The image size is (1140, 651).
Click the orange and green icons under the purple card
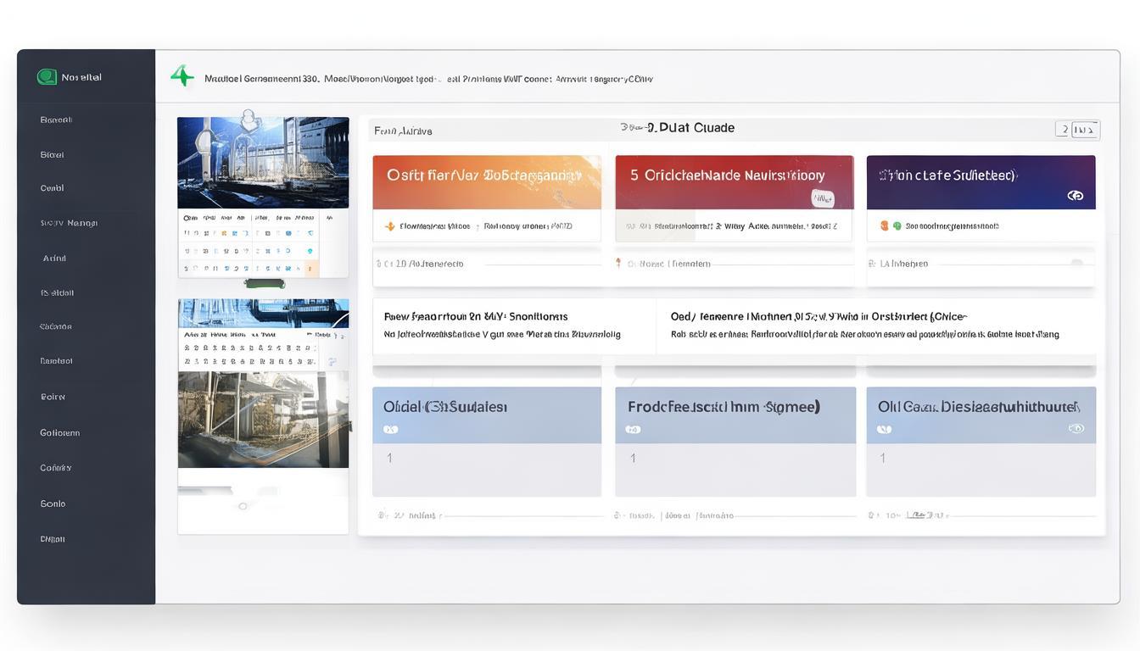(x=890, y=226)
